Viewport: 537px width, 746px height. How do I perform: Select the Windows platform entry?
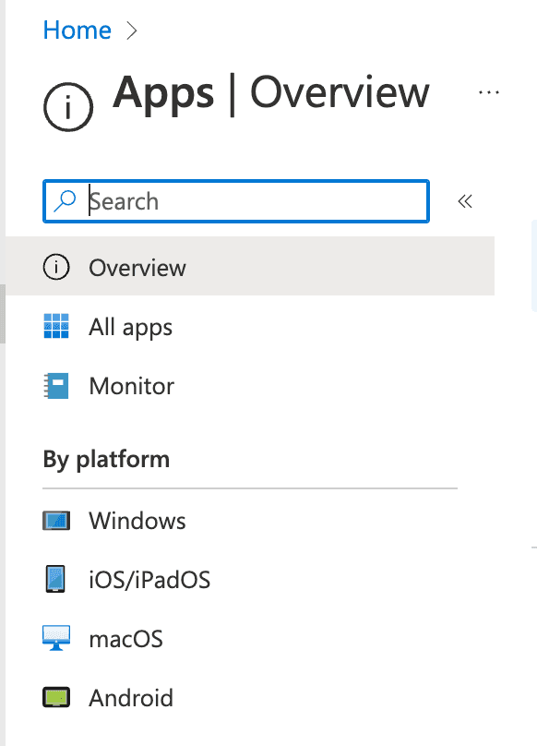click(x=250, y=521)
